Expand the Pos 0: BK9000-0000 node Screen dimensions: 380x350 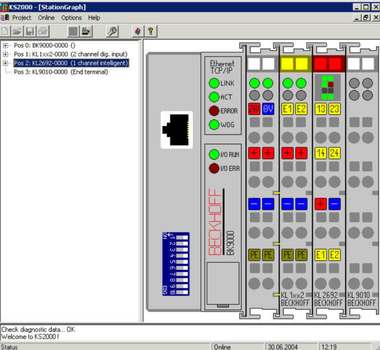click(x=5, y=46)
